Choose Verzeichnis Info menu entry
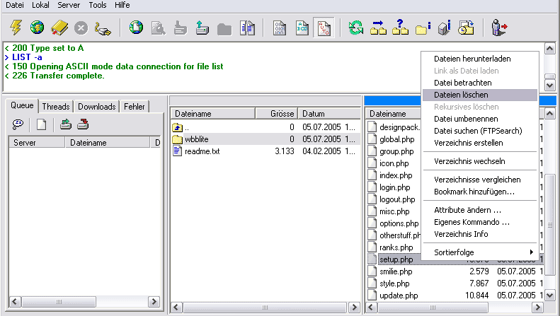 pyautogui.click(x=480, y=234)
